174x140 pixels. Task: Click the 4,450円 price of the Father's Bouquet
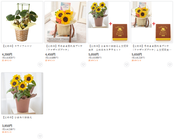50,54
